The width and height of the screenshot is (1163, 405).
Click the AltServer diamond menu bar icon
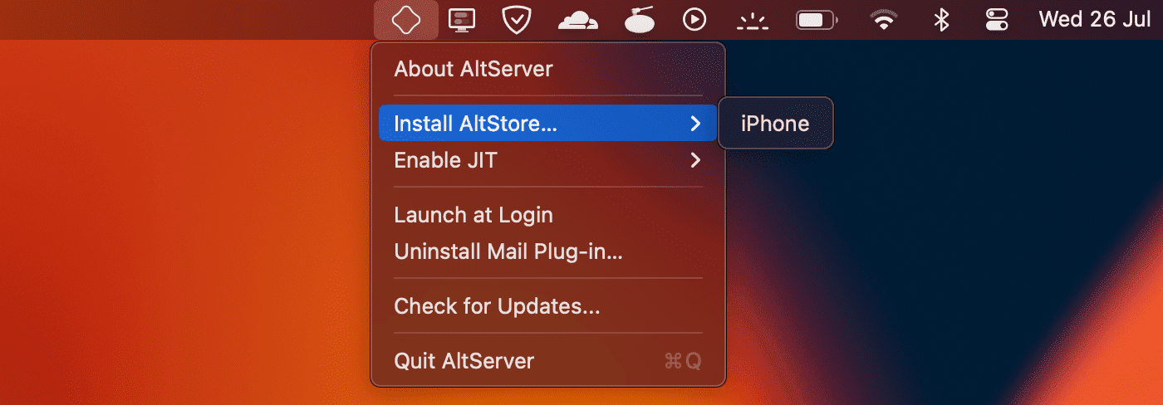406,19
